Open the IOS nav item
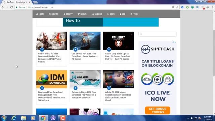215x121 pixels. point(122,14)
